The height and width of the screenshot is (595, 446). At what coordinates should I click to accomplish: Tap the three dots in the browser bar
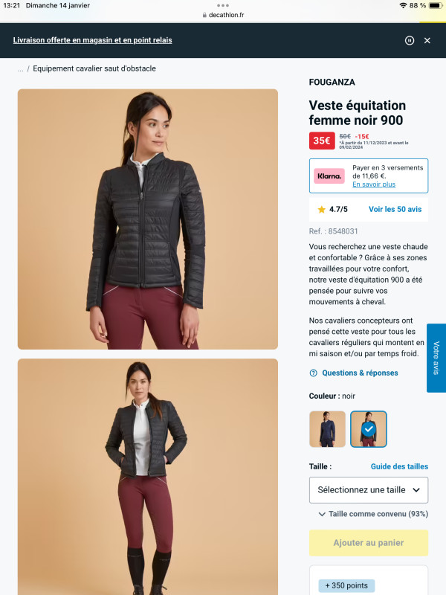click(223, 5)
